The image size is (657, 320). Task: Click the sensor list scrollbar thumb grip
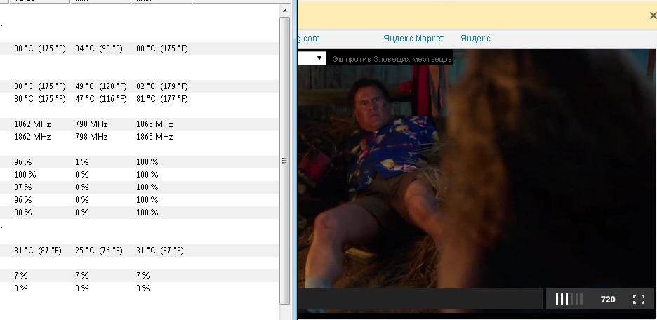point(284,161)
